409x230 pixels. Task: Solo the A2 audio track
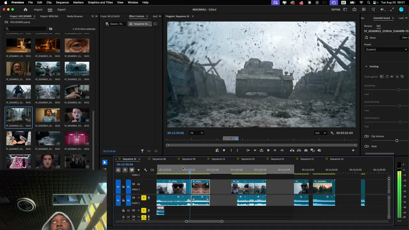point(143,211)
